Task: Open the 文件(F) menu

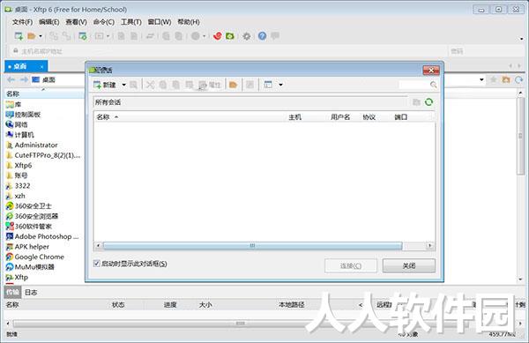Action: 22,22
